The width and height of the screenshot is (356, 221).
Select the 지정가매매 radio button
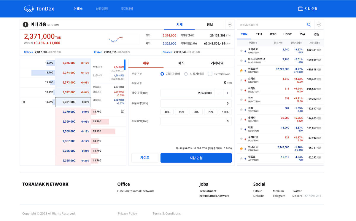162,74
